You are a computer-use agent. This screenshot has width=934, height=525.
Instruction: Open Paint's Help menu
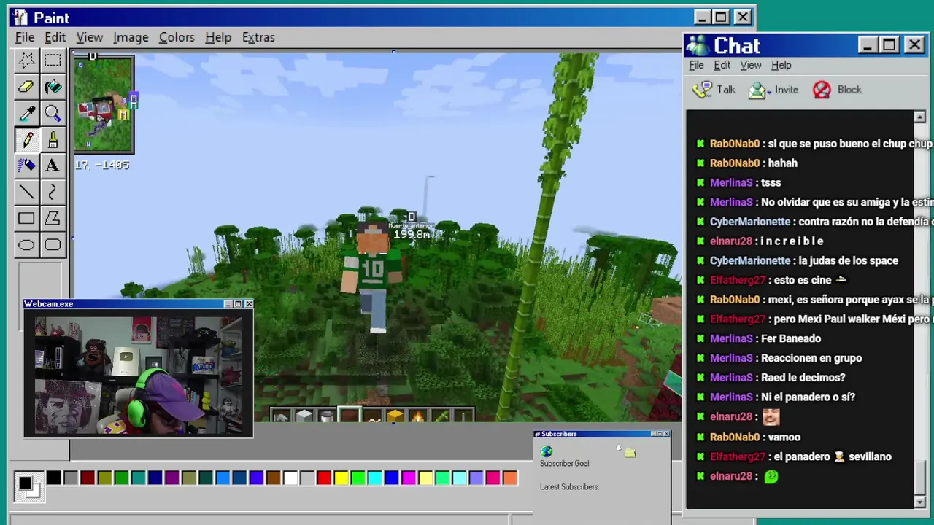pyautogui.click(x=217, y=37)
